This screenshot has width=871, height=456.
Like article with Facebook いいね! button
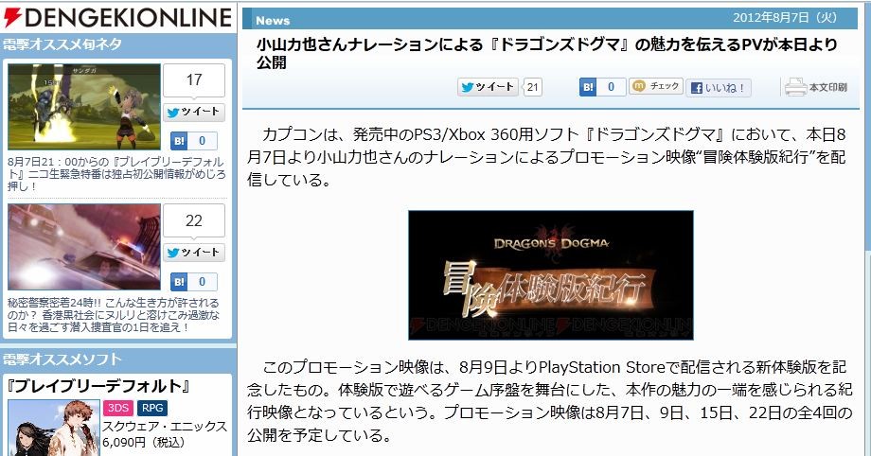pos(719,88)
